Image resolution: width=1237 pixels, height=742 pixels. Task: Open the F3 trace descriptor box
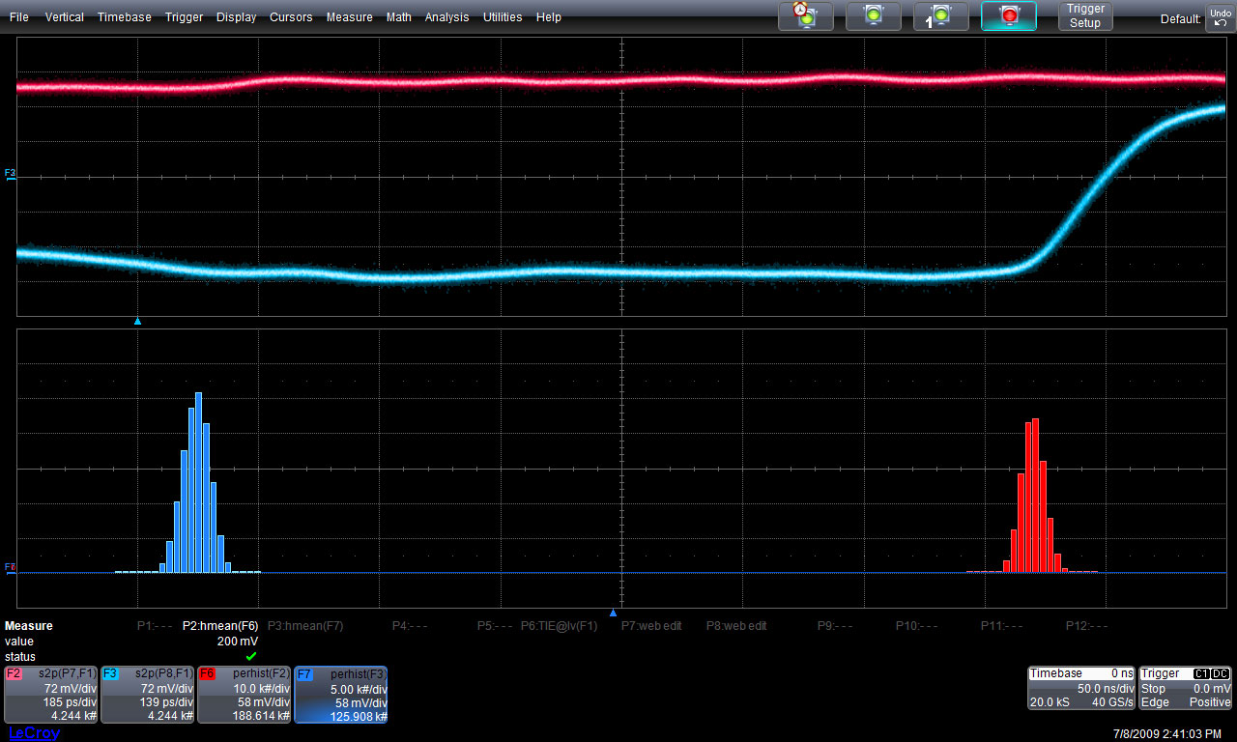(148, 695)
